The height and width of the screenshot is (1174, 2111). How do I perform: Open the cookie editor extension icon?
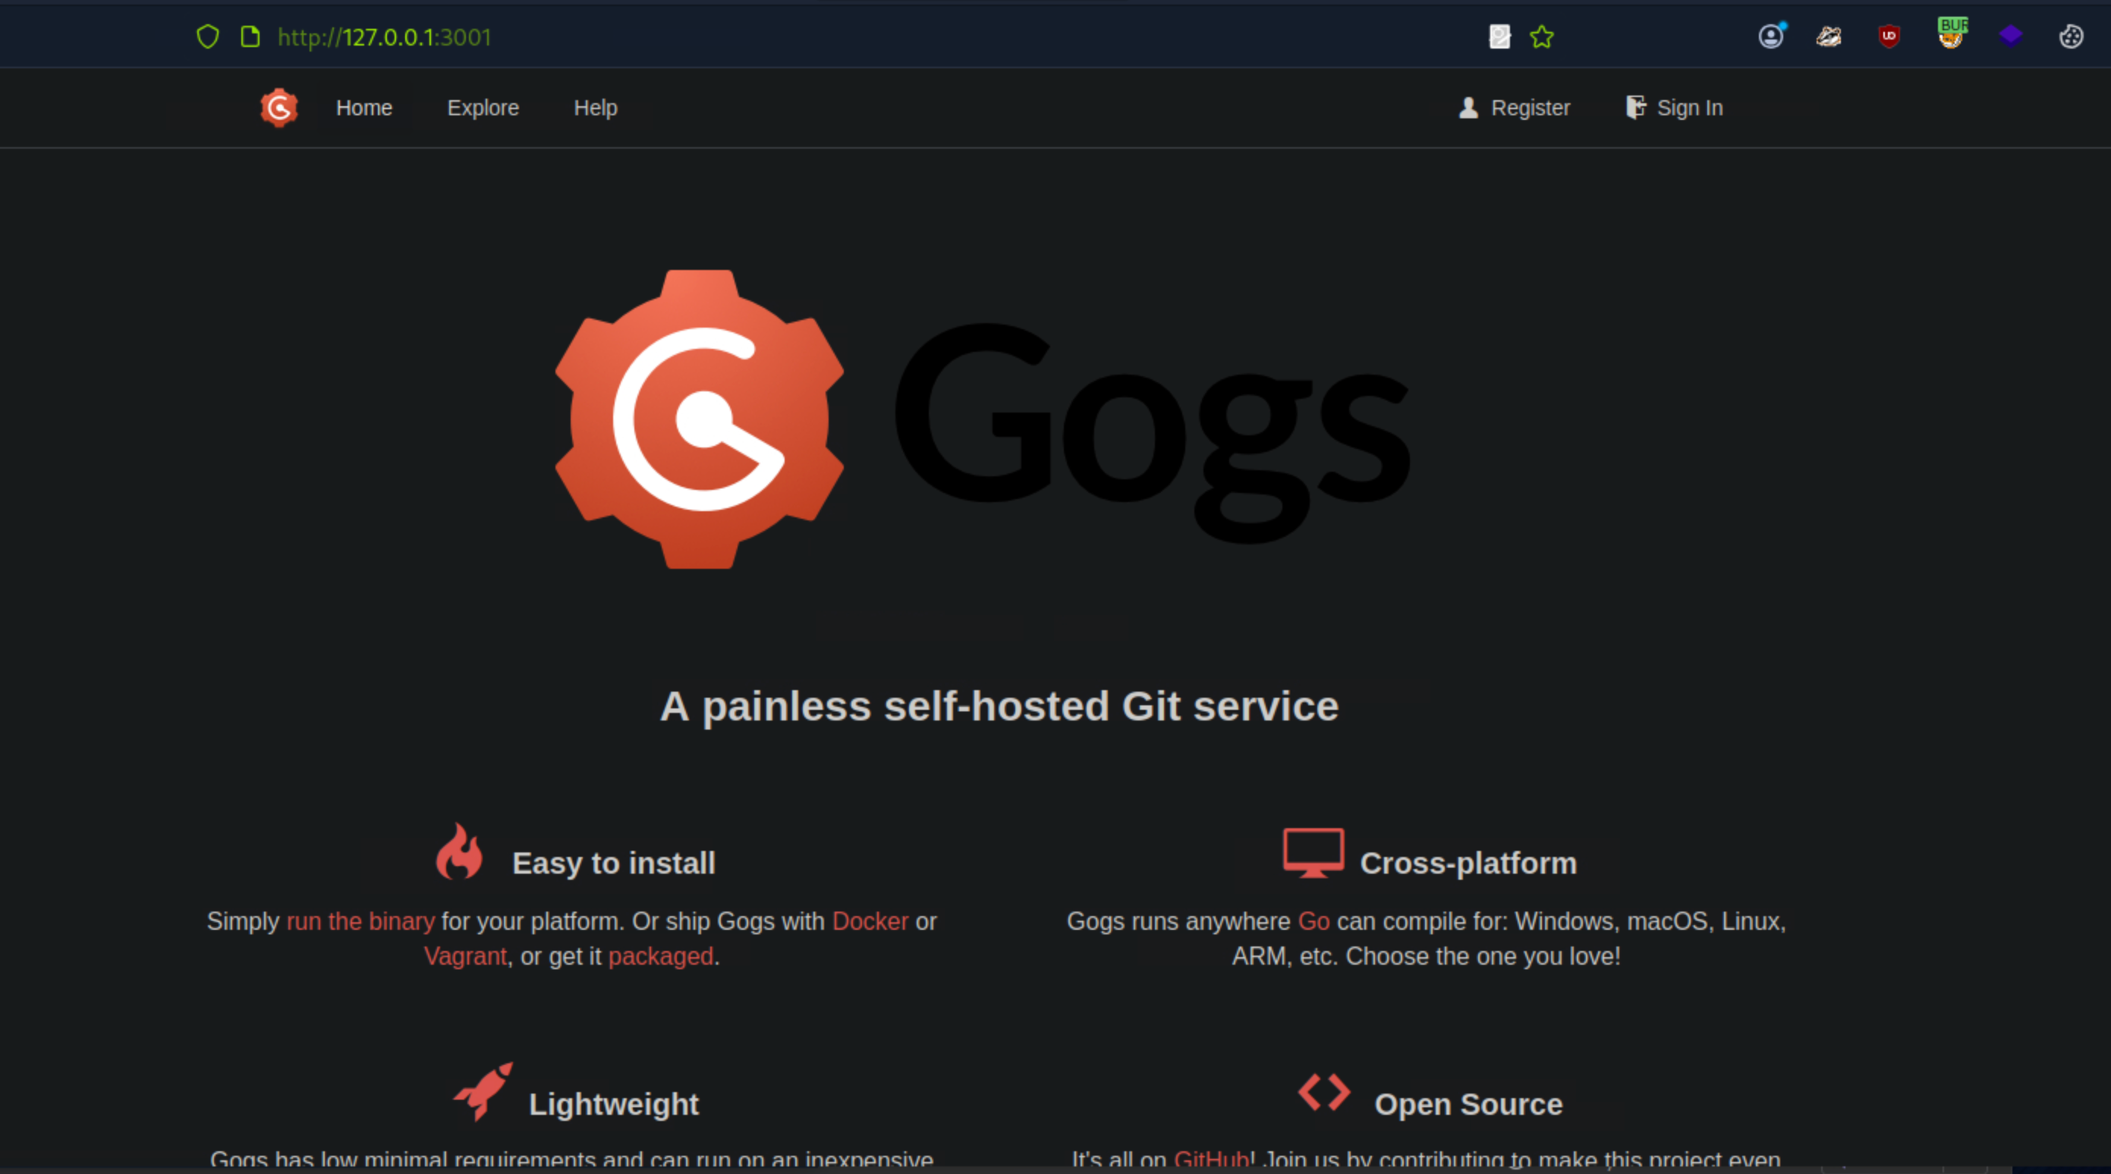2071,36
